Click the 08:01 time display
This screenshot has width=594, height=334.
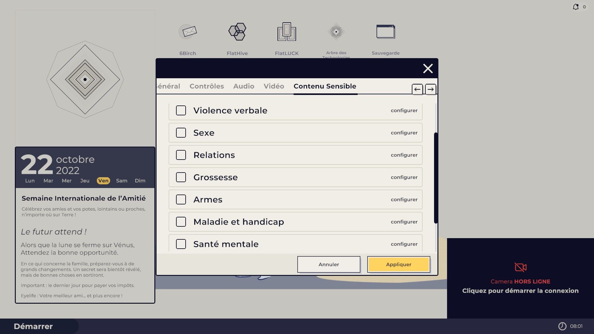576,326
